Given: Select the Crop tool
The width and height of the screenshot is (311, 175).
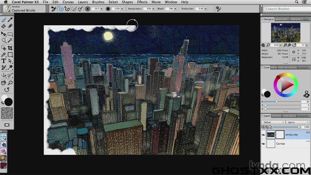Looking at the screenshot, I should (x=10, y=48).
